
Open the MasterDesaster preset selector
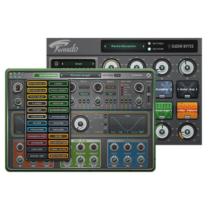[x=124, y=46]
